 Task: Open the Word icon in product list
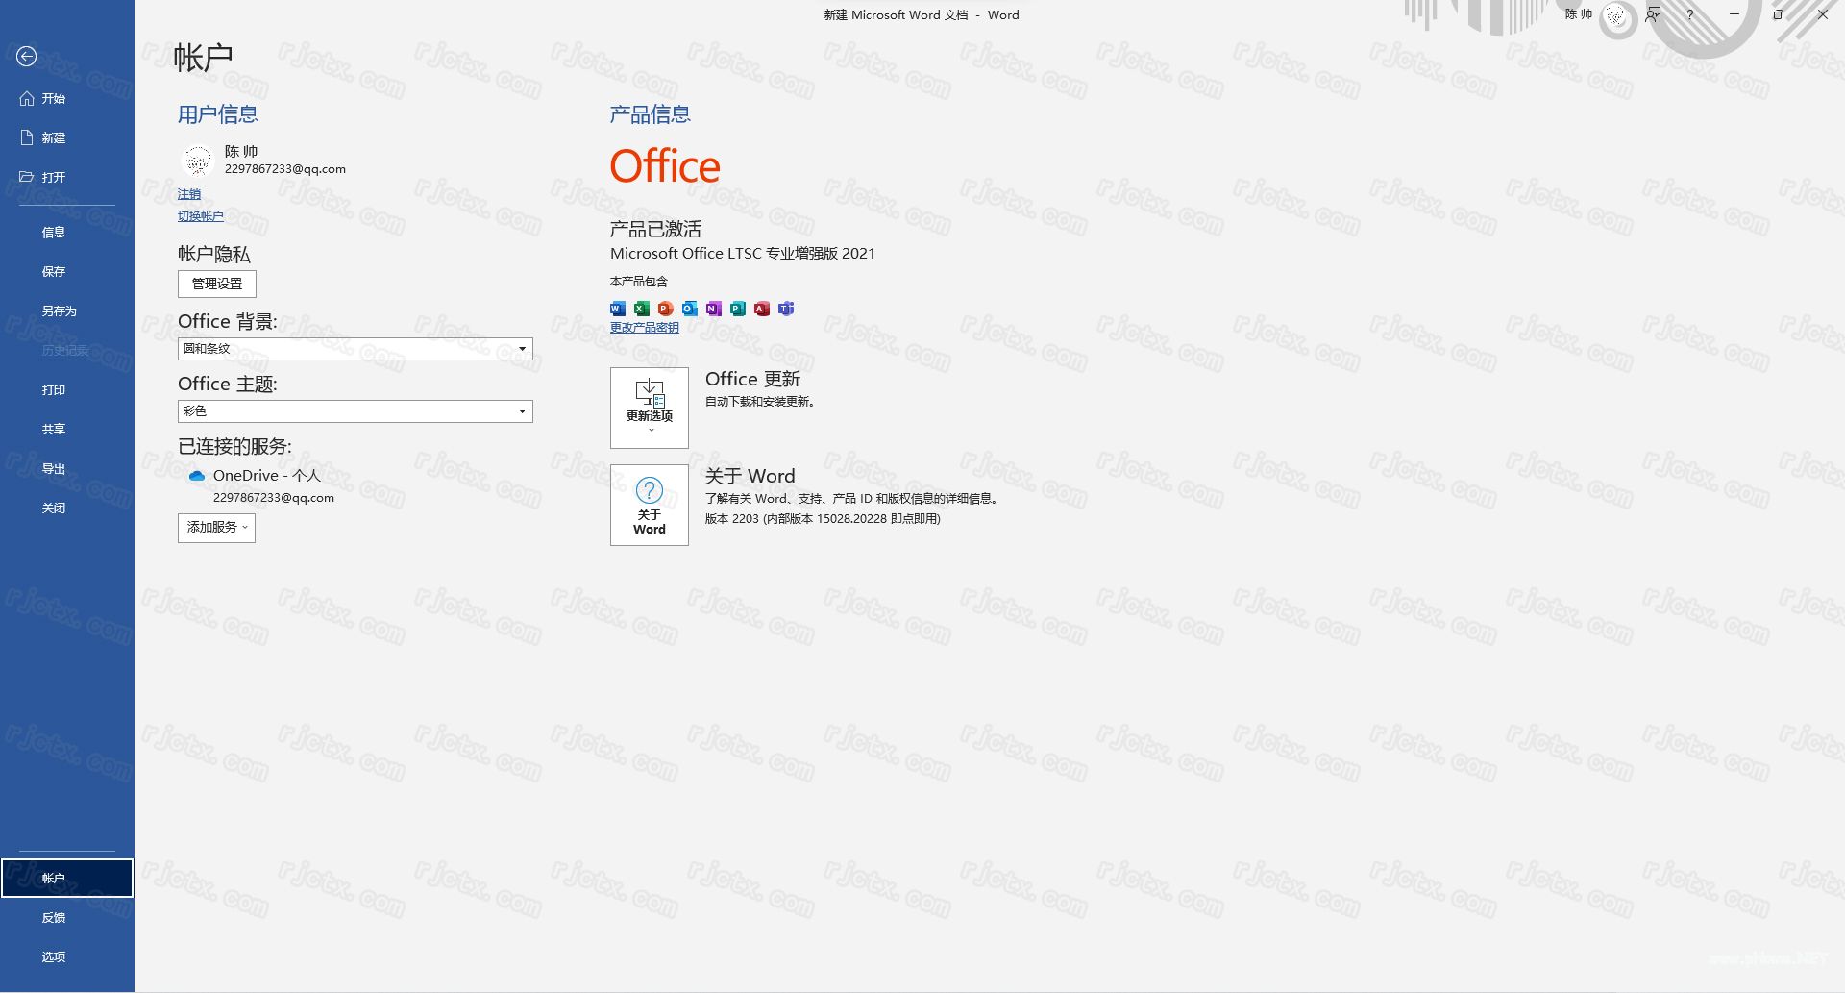[x=618, y=309]
